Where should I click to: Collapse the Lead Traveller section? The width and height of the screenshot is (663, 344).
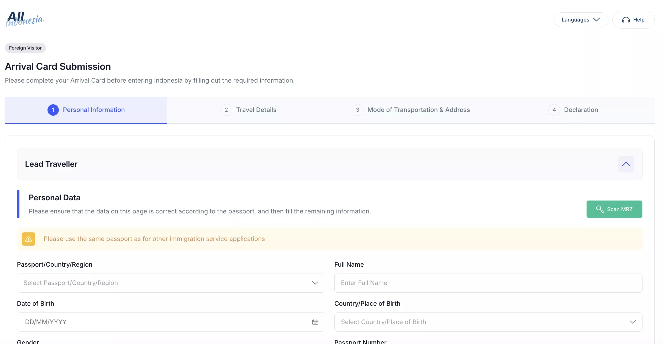coord(626,164)
